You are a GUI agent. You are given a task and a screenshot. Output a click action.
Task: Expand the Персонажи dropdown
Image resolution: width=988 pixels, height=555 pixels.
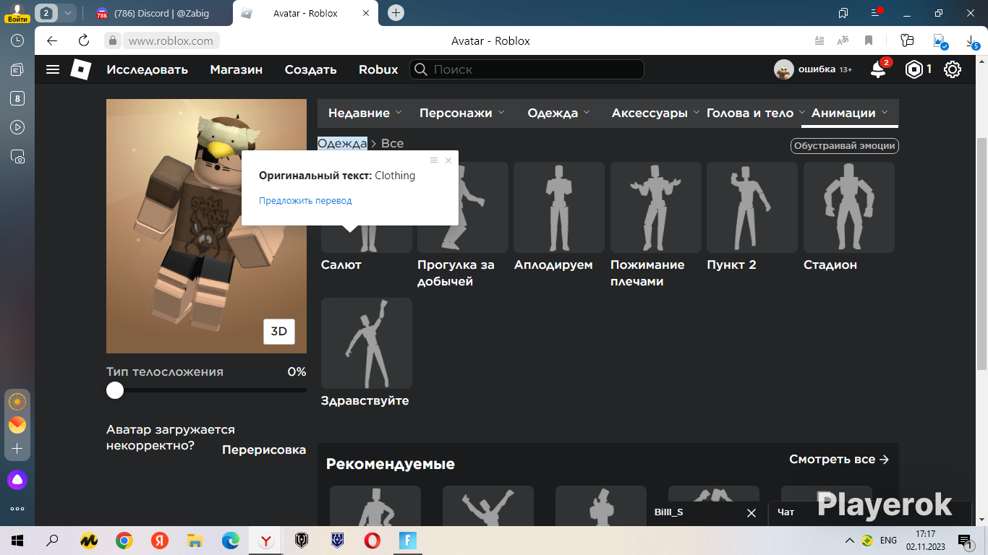pos(462,113)
